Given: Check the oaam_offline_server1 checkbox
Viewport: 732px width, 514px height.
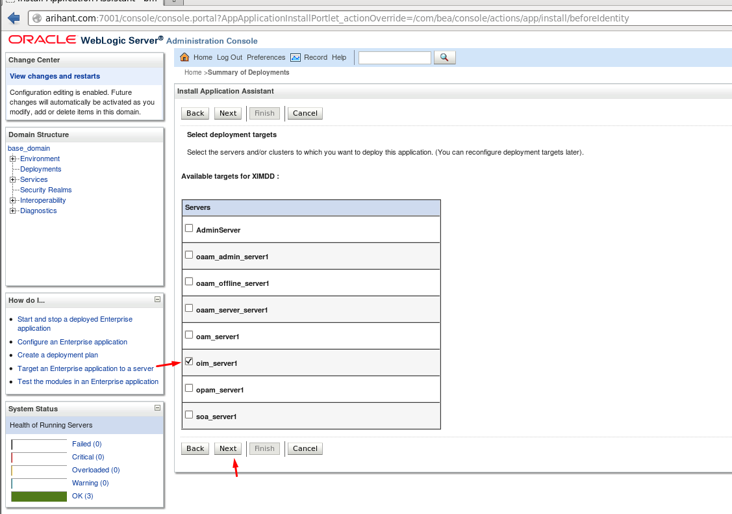Looking at the screenshot, I should point(189,281).
